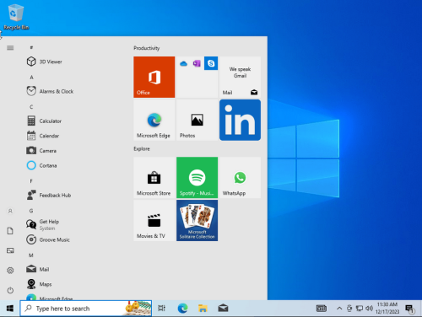The image size is (422, 317).
Task: Open the Movies & TV tile
Action: (154, 220)
